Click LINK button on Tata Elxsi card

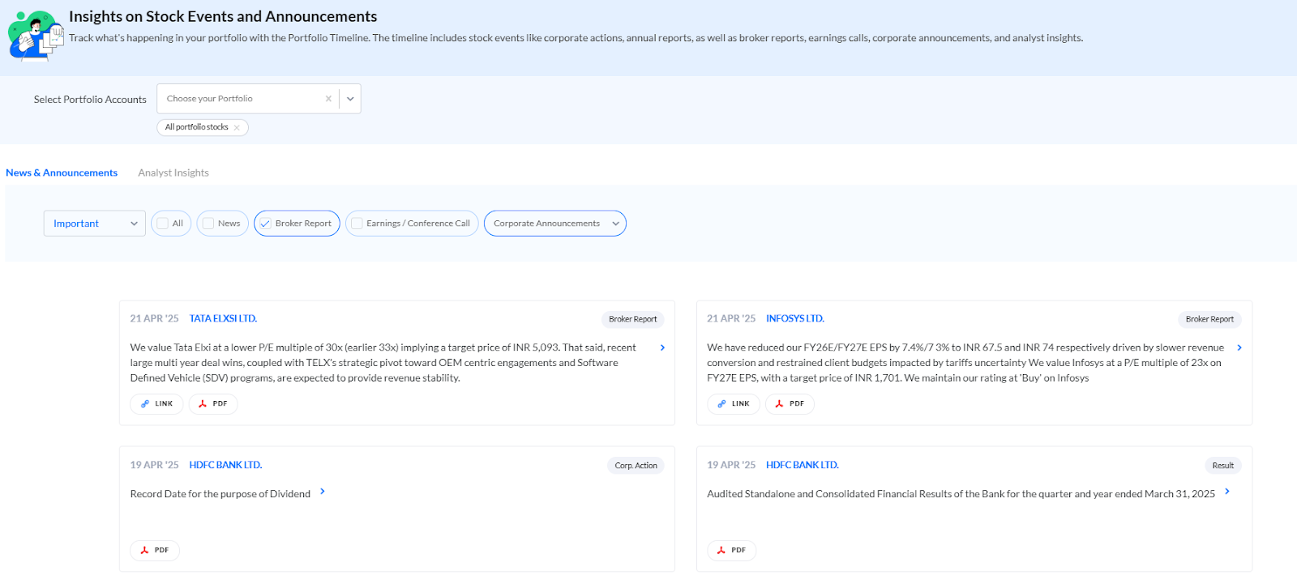156,403
